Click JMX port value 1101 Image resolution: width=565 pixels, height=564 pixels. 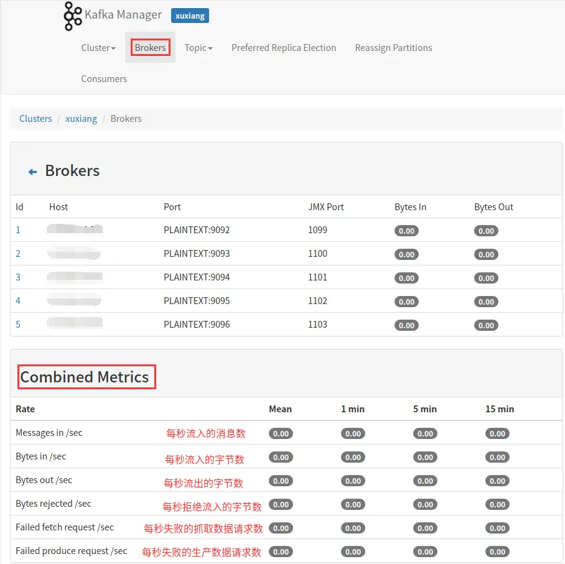coord(317,277)
